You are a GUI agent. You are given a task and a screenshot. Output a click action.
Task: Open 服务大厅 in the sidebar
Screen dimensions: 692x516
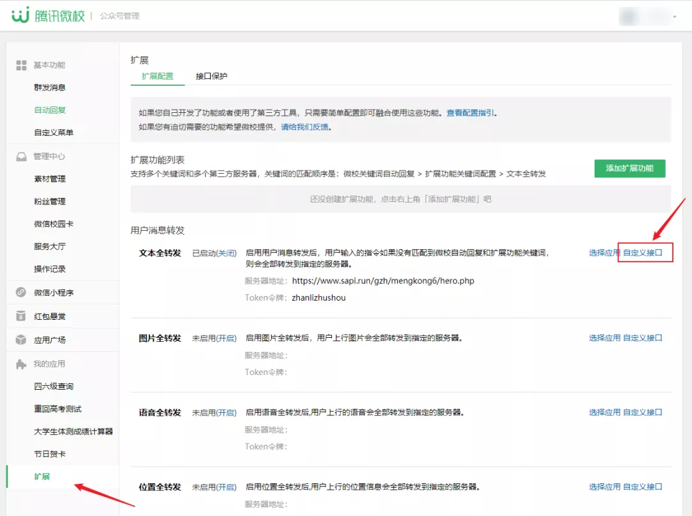[x=50, y=246]
